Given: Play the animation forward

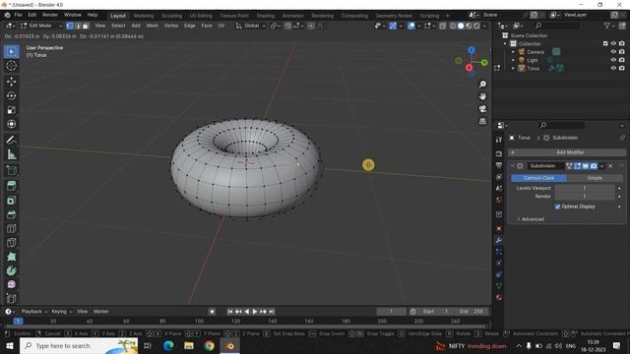Looking at the screenshot, I should (255, 312).
